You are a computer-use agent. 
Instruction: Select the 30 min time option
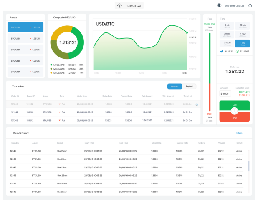[227, 35]
